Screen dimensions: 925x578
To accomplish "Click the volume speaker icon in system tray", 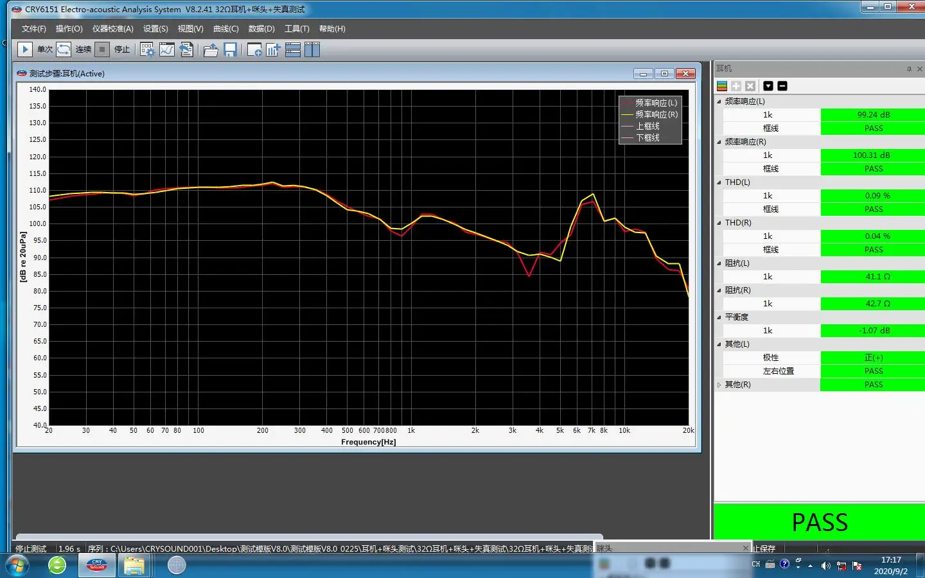I will (825, 565).
